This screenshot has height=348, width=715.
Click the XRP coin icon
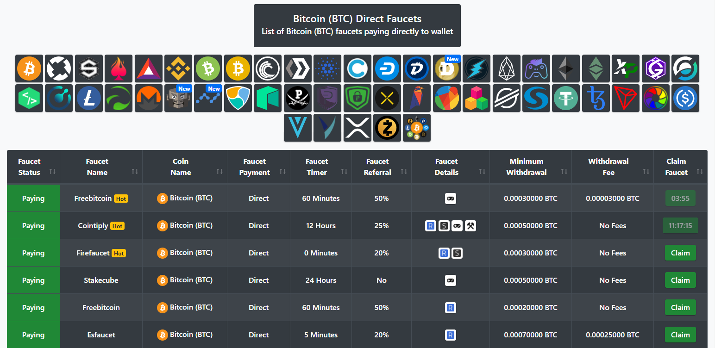[x=357, y=128]
